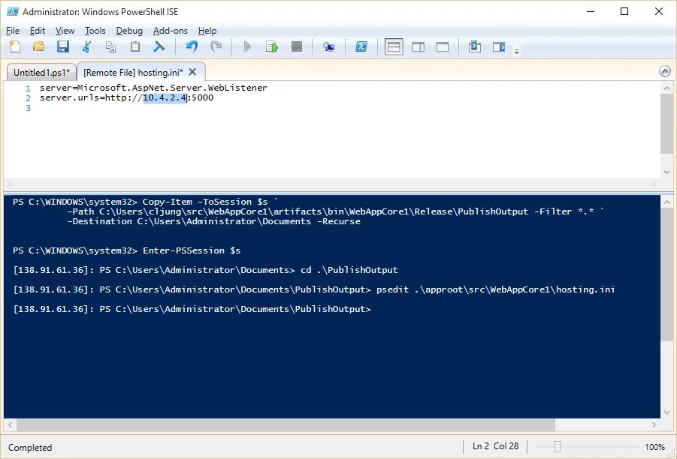Expand the toolbar overflow options arrow
Image resolution: width=677 pixels, height=459 pixels.
tap(516, 51)
